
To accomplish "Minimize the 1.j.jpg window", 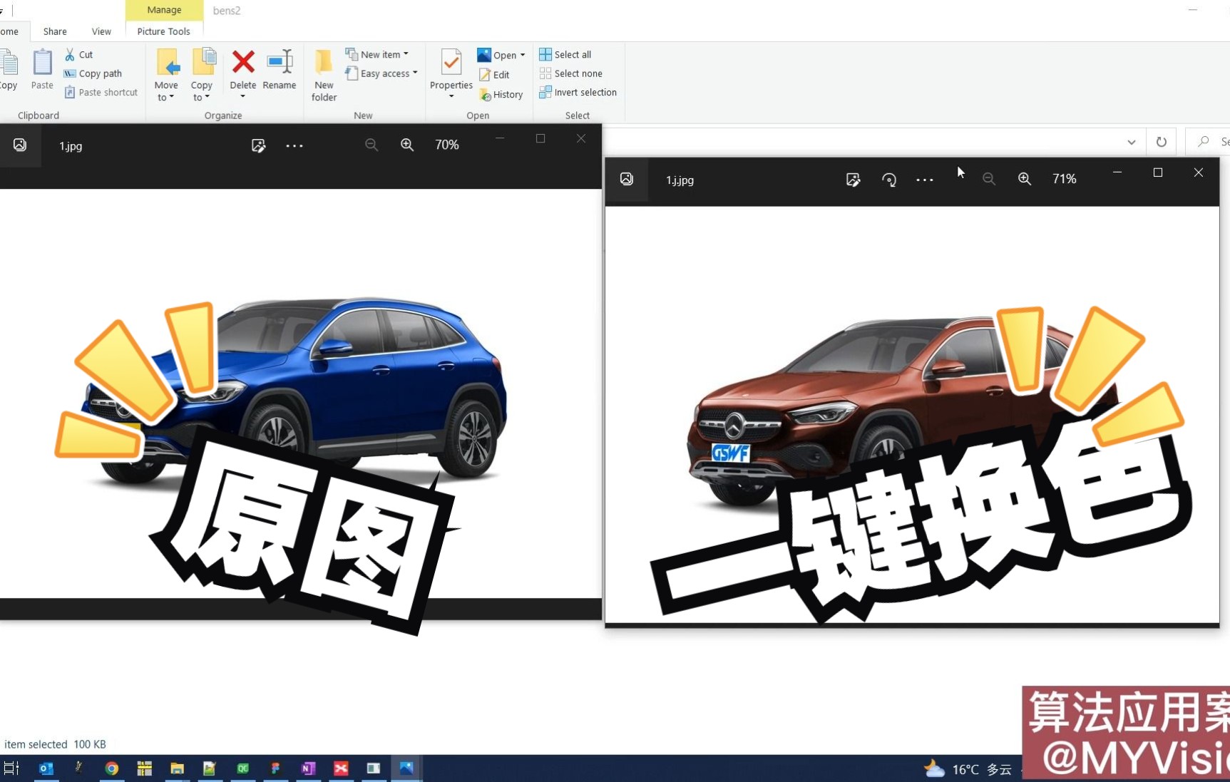I will [1117, 173].
